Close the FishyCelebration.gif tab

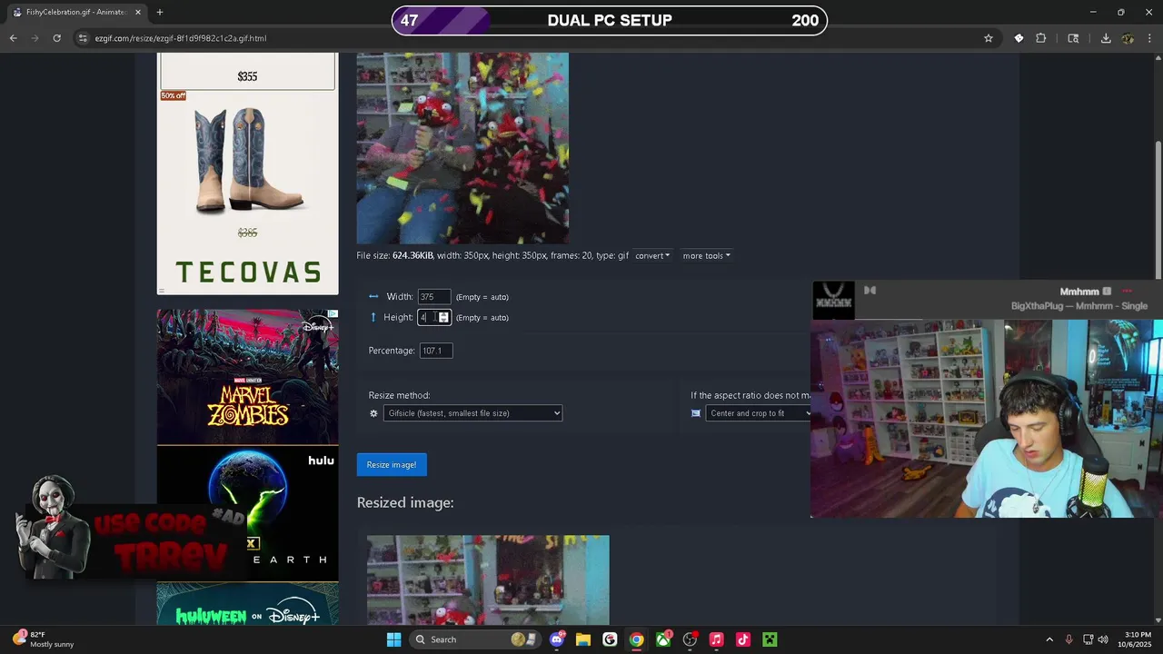click(x=138, y=12)
